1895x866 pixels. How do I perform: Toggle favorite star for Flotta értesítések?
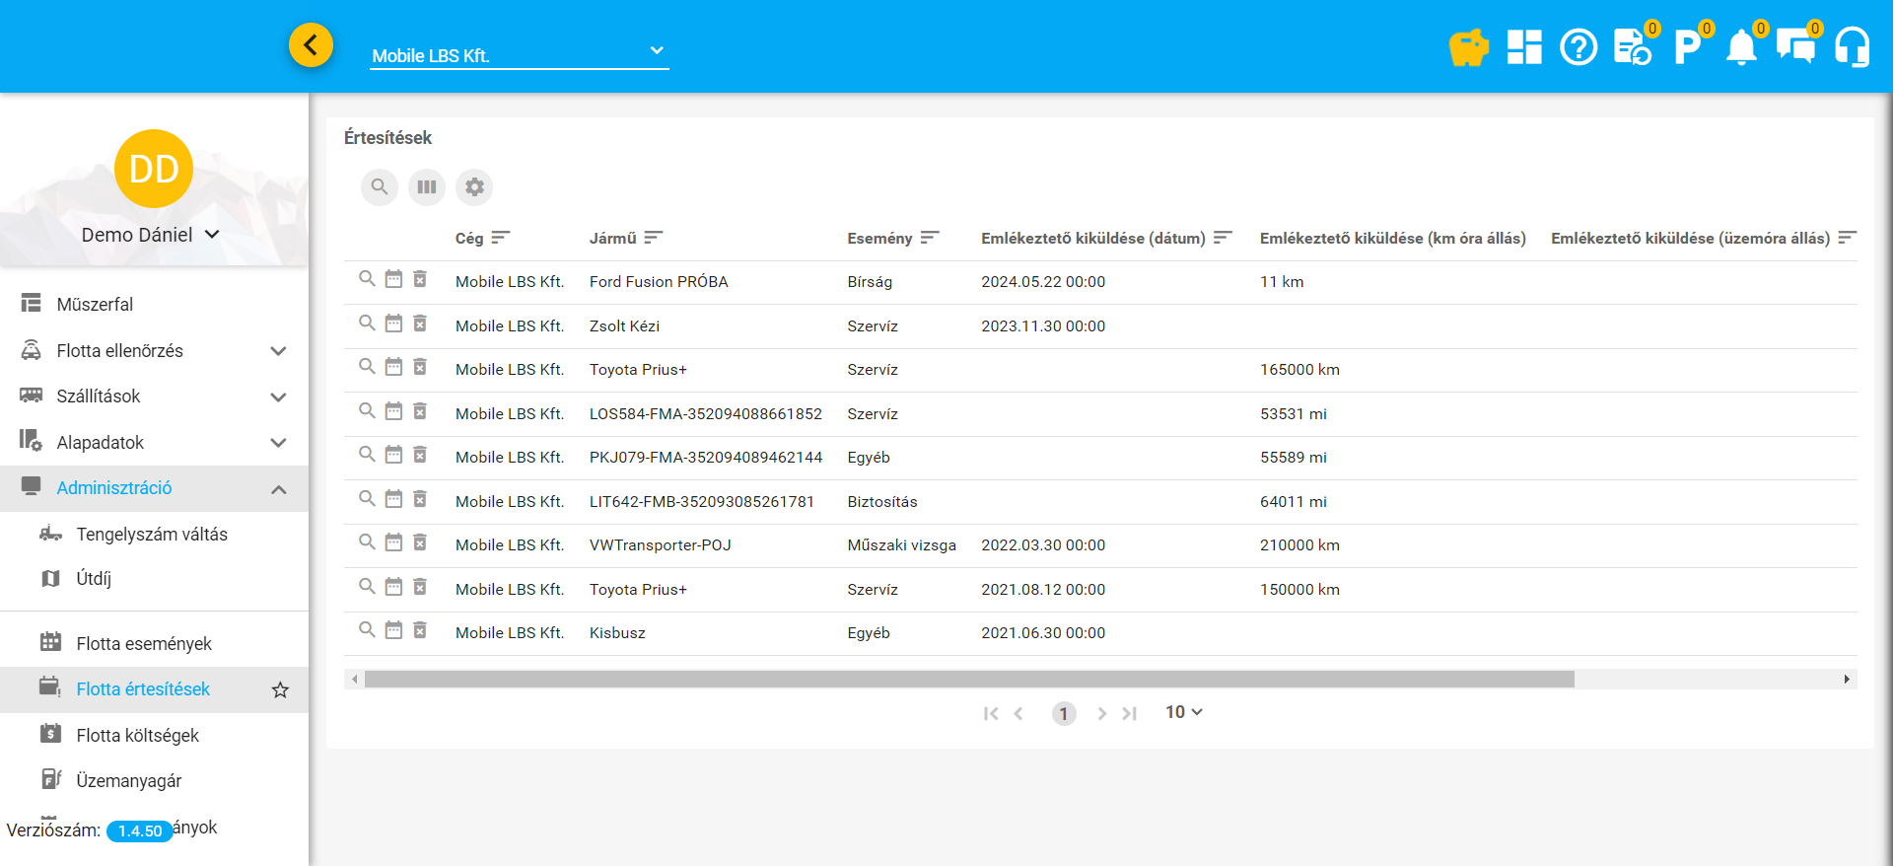point(280,690)
